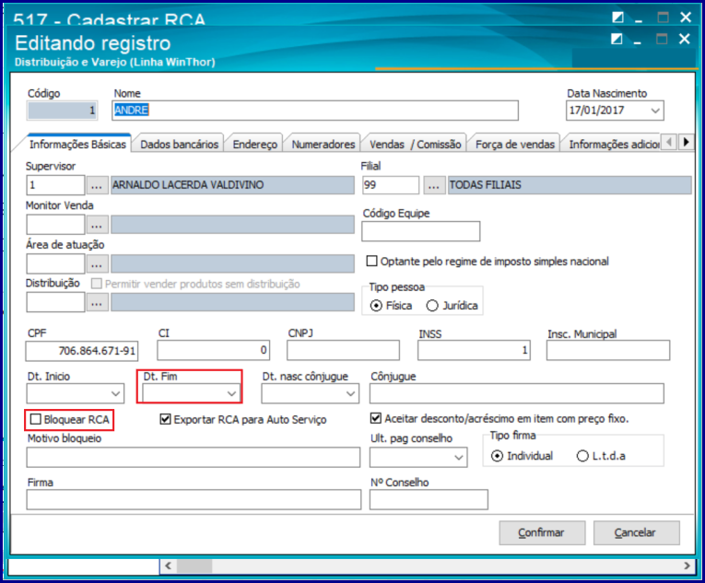Click the INSS field

point(474,350)
